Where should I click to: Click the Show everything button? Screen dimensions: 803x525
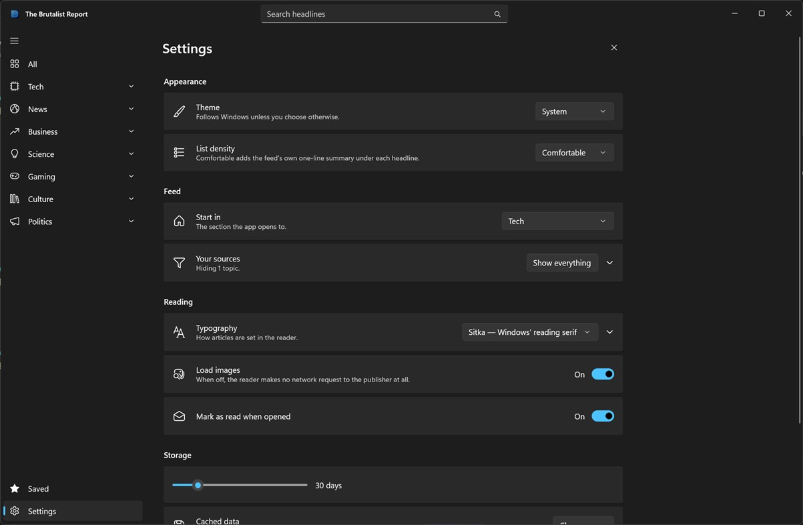click(x=562, y=263)
